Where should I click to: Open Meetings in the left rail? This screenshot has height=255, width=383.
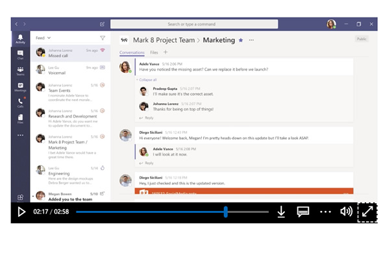pyautogui.click(x=20, y=87)
